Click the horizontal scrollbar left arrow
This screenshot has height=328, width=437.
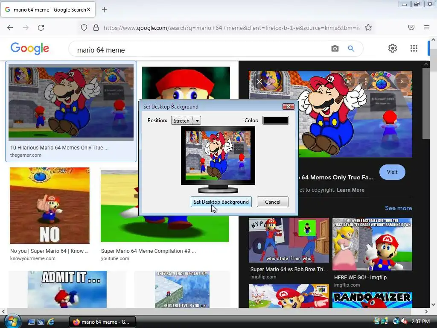(x=3, y=311)
